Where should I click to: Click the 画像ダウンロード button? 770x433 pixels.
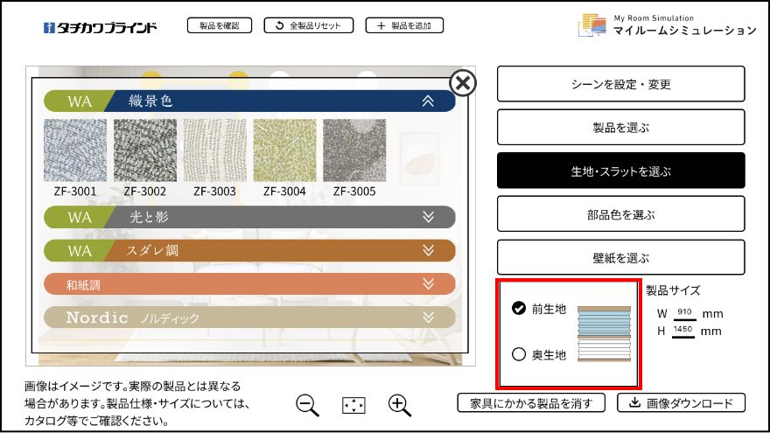[681, 403]
